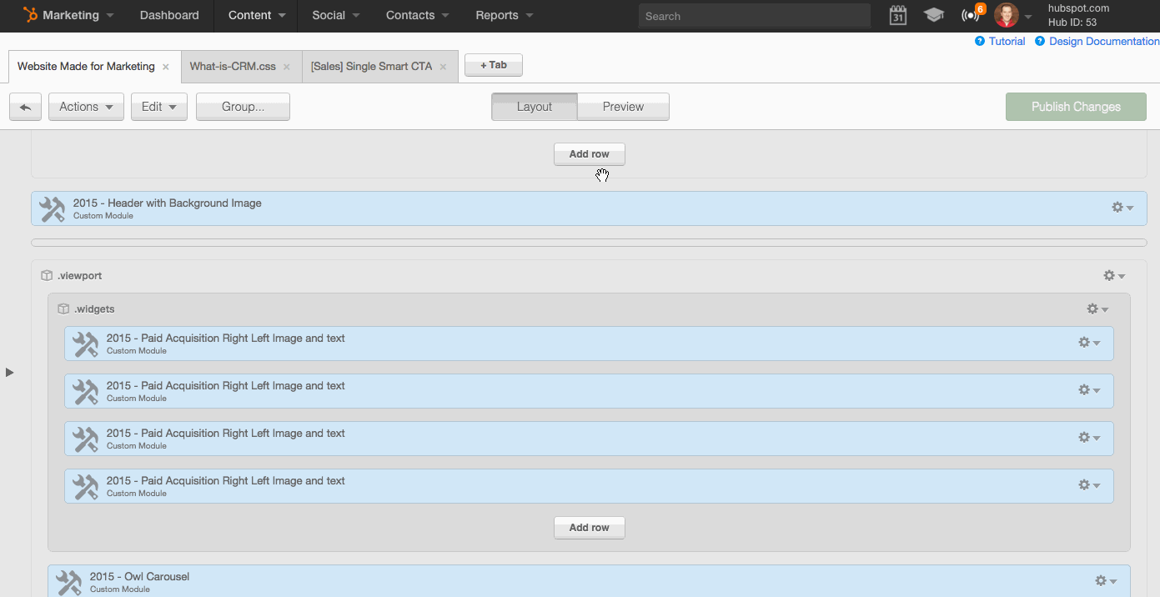This screenshot has width=1160, height=597.
Task: Open the calendar icon in the top navbar
Action: (897, 15)
